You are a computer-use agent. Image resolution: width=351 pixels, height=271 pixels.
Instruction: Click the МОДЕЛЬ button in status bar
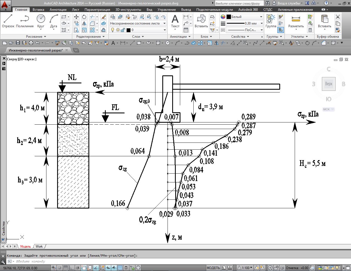[213, 268]
